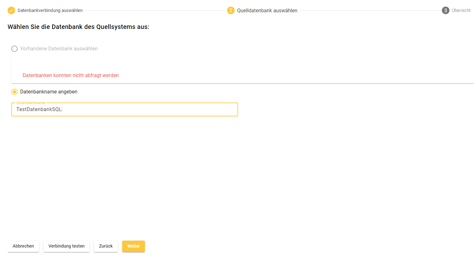Go to Datenbankverbindung auswählen step label
Screen dimensions: 474x257
(50, 10)
